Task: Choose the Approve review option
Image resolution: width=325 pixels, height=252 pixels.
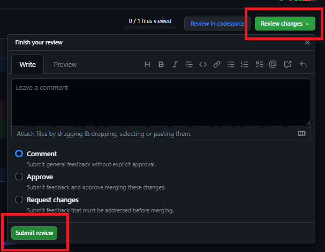Action: click(19, 177)
